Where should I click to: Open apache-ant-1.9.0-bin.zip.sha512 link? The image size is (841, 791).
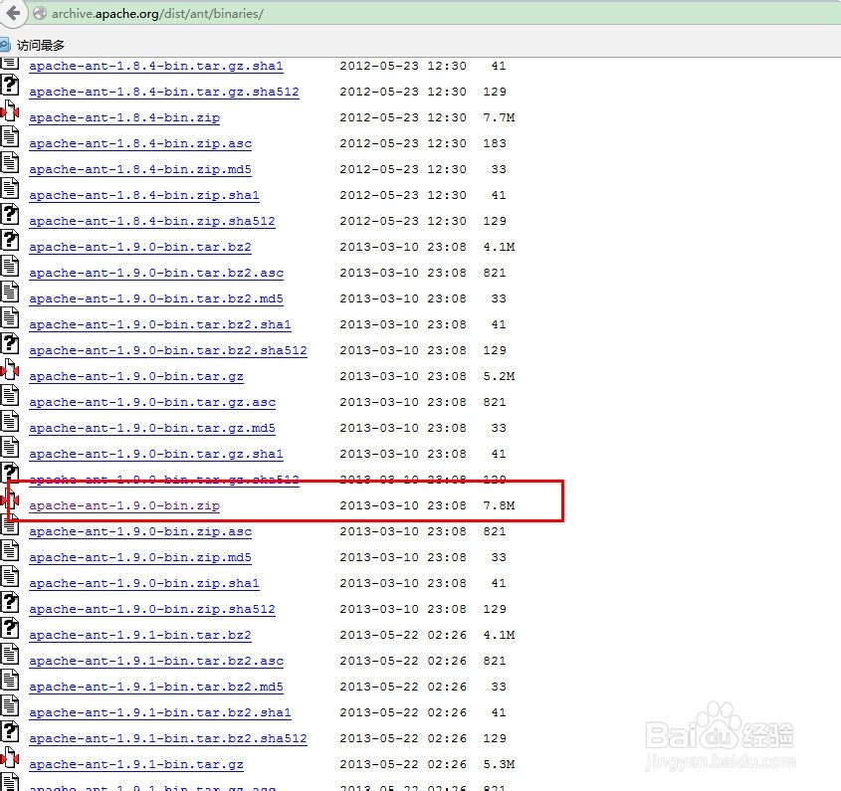pos(152,609)
